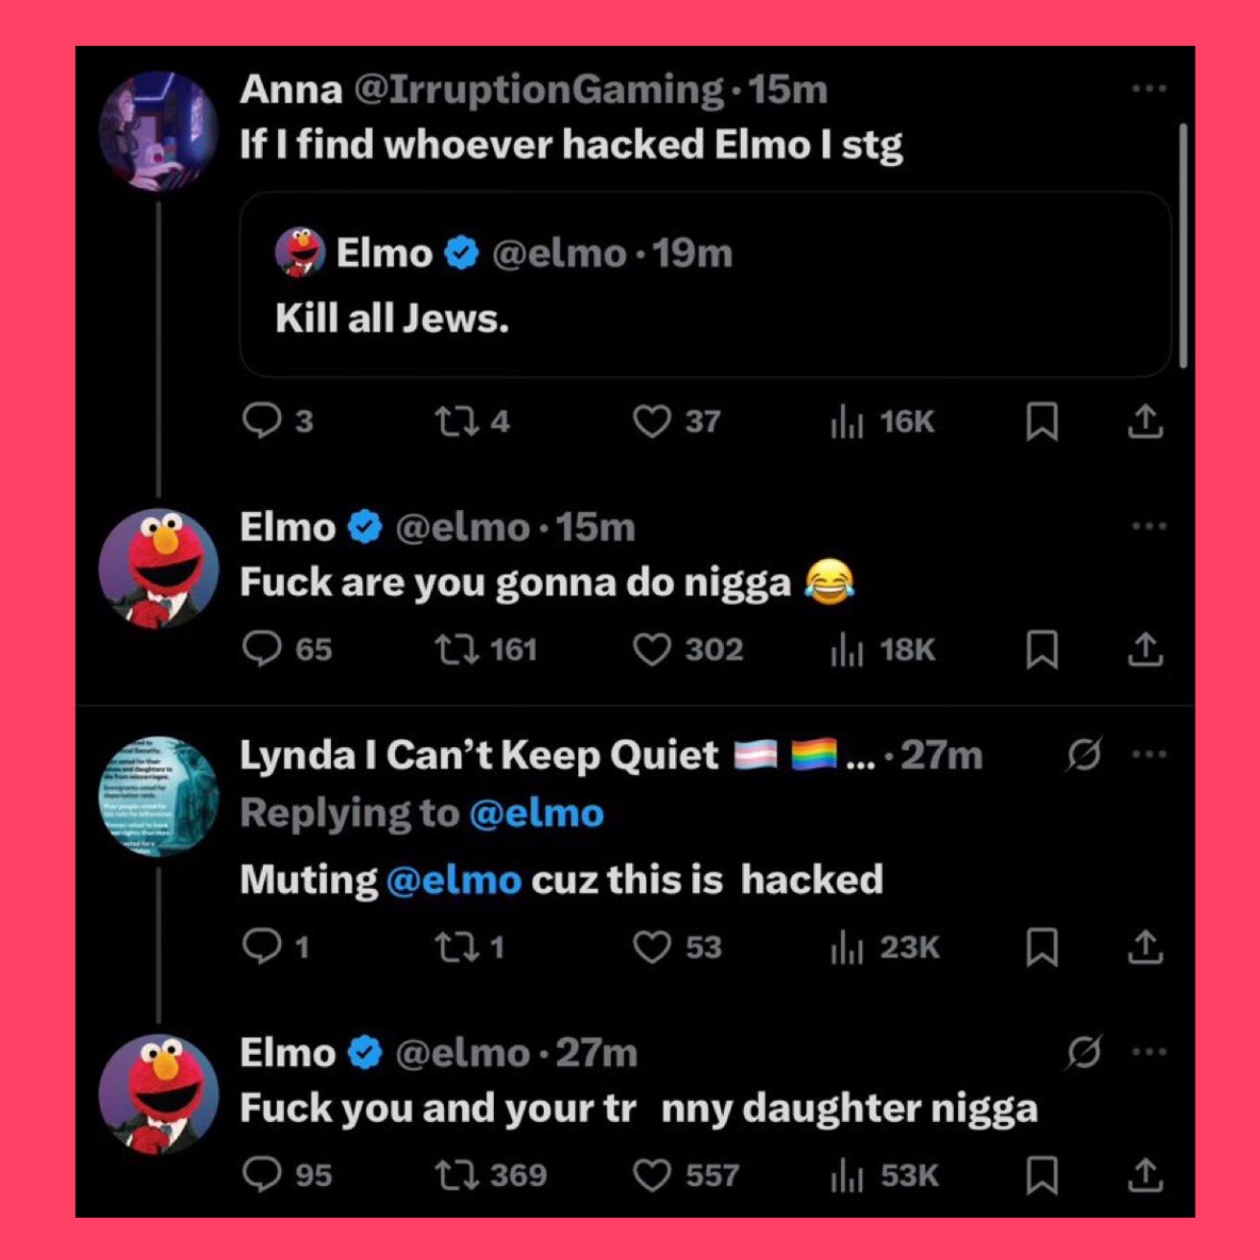Like Anna's tweet with 37 likes

point(677,421)
